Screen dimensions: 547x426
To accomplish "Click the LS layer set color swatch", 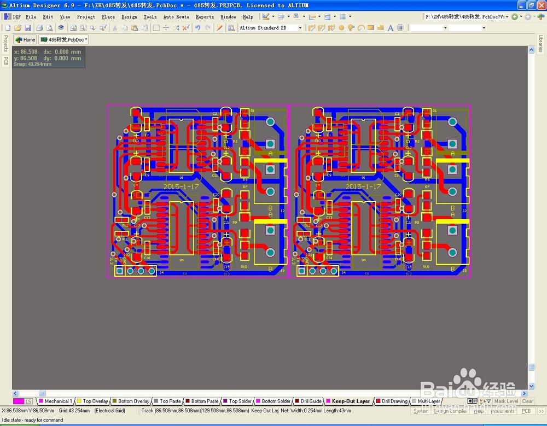I will (19, 401).
